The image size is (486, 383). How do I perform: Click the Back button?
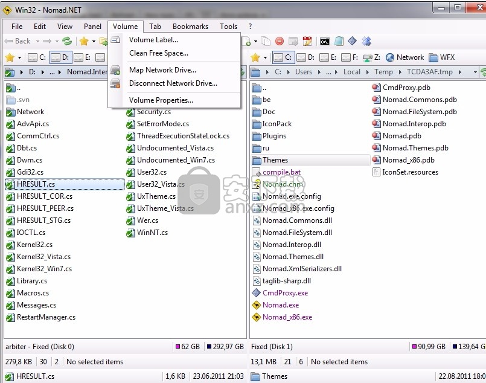pos(18,41)
